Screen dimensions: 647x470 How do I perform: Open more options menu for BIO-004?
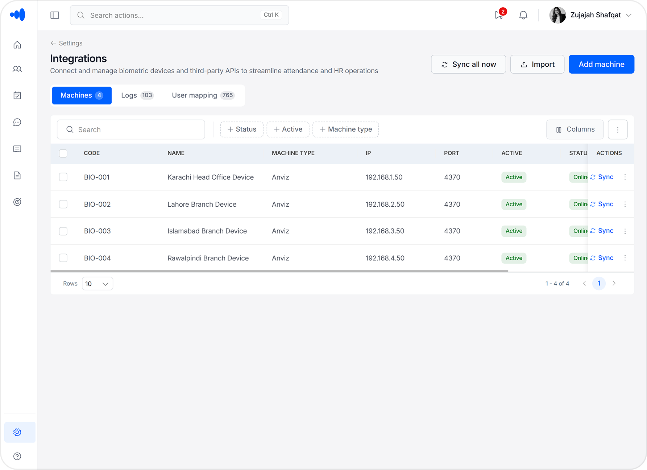point(625,258)
